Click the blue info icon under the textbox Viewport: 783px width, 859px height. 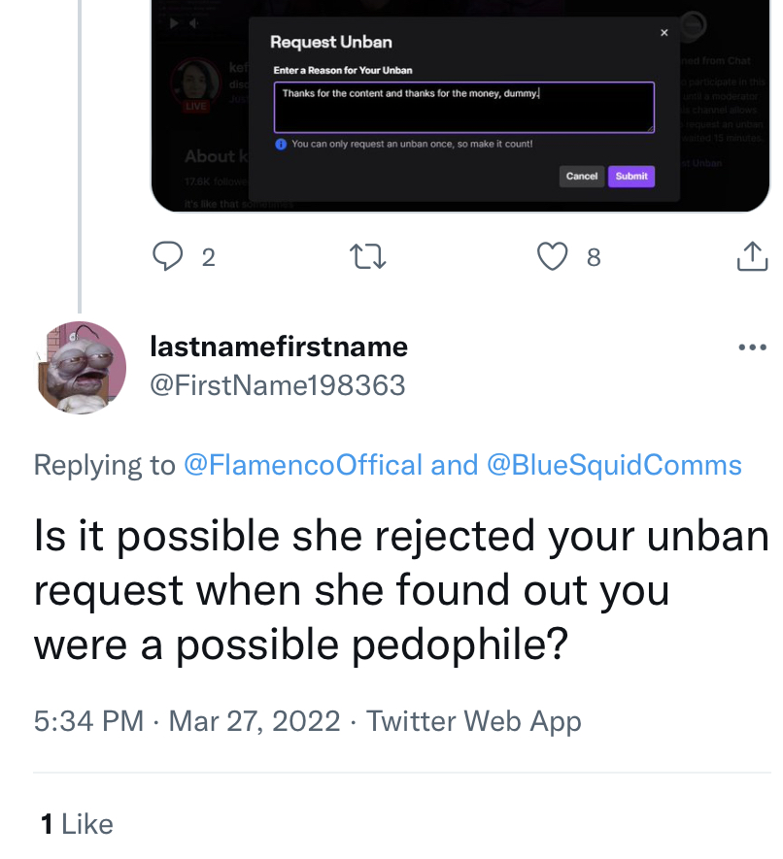(280, 144)
